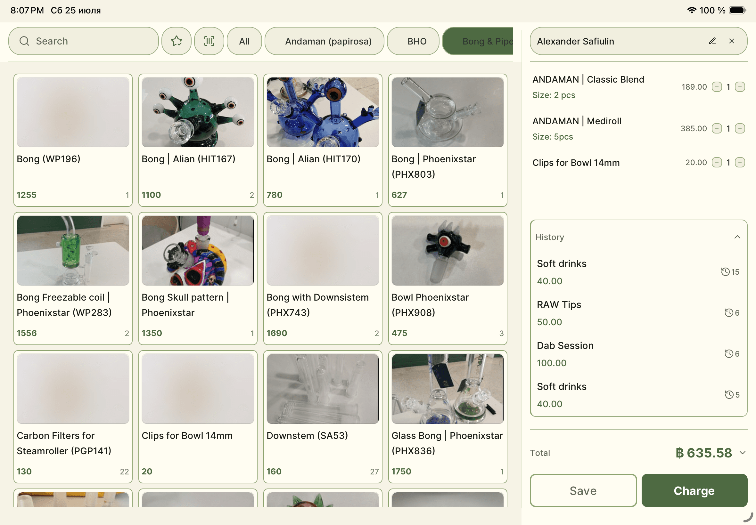Screen dimensions: 756x525
Task: Select ANDAMAN Classic Blend order line
Action: (638, 87)
